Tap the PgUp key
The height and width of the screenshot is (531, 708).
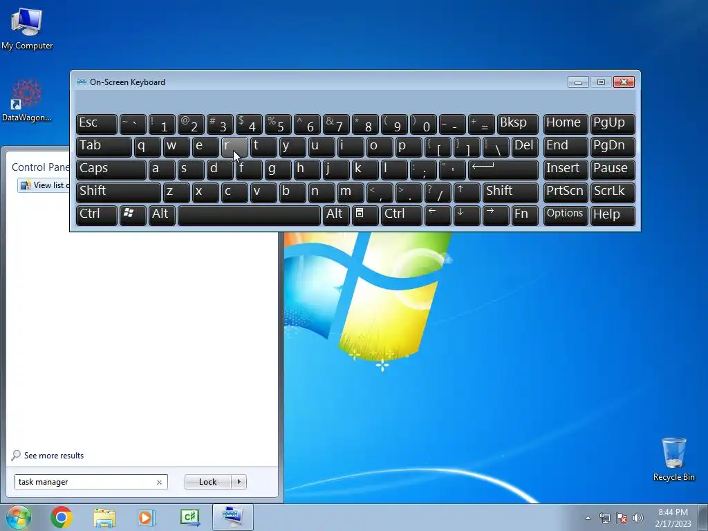pyautogui.click(x=613, y=124)
